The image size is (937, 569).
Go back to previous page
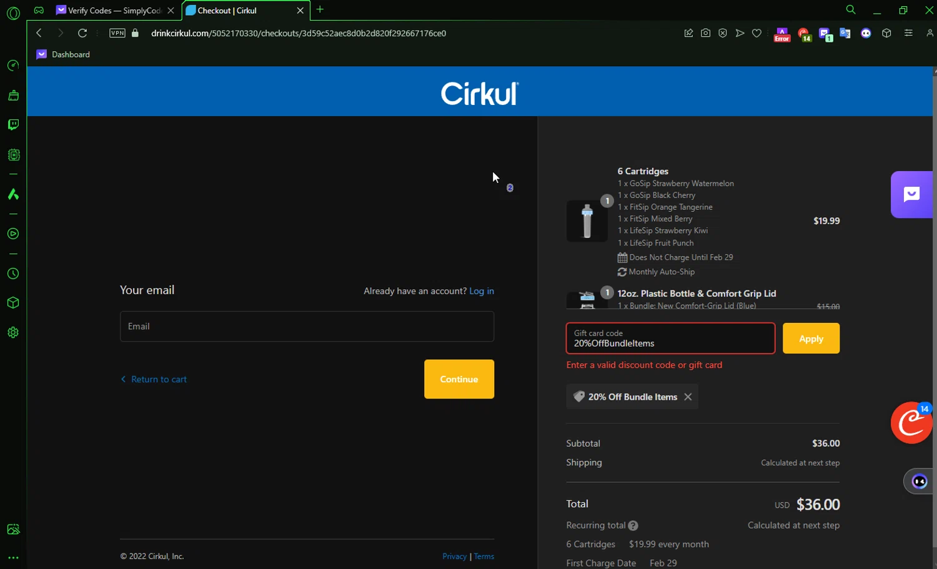click(39, 33)
